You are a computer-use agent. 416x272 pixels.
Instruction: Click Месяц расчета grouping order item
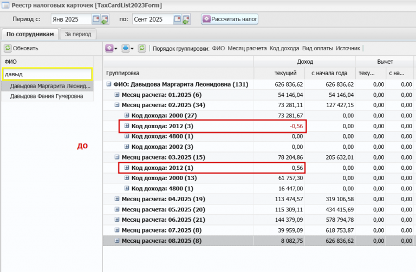247,49
